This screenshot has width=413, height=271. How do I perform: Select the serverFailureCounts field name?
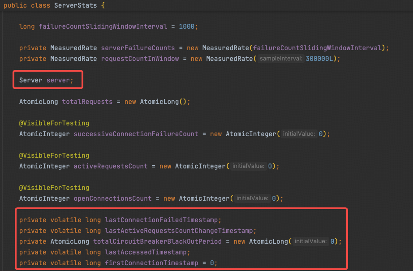(x=138, y=48)
